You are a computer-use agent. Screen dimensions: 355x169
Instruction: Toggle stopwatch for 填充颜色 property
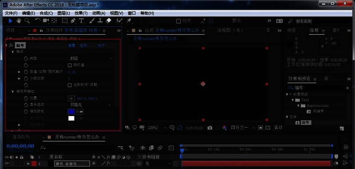pos(26,112)
